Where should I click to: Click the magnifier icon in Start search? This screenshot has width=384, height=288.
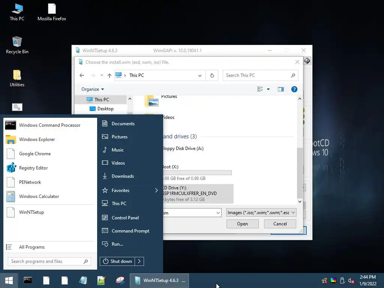[x=86, y=261]
